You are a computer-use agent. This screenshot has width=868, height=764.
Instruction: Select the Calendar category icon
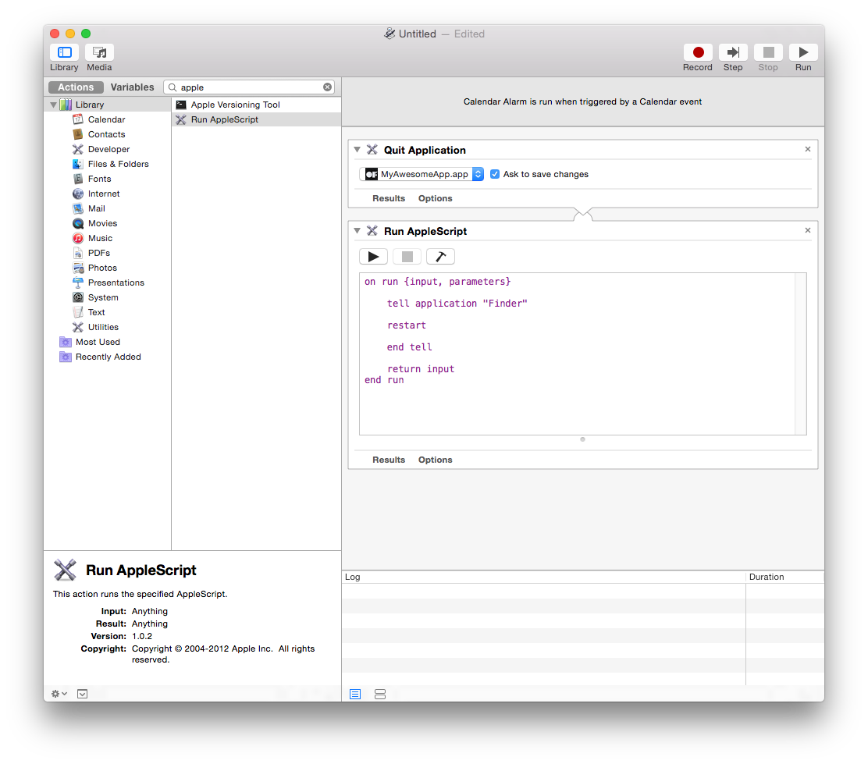click(x=78, y=119)
